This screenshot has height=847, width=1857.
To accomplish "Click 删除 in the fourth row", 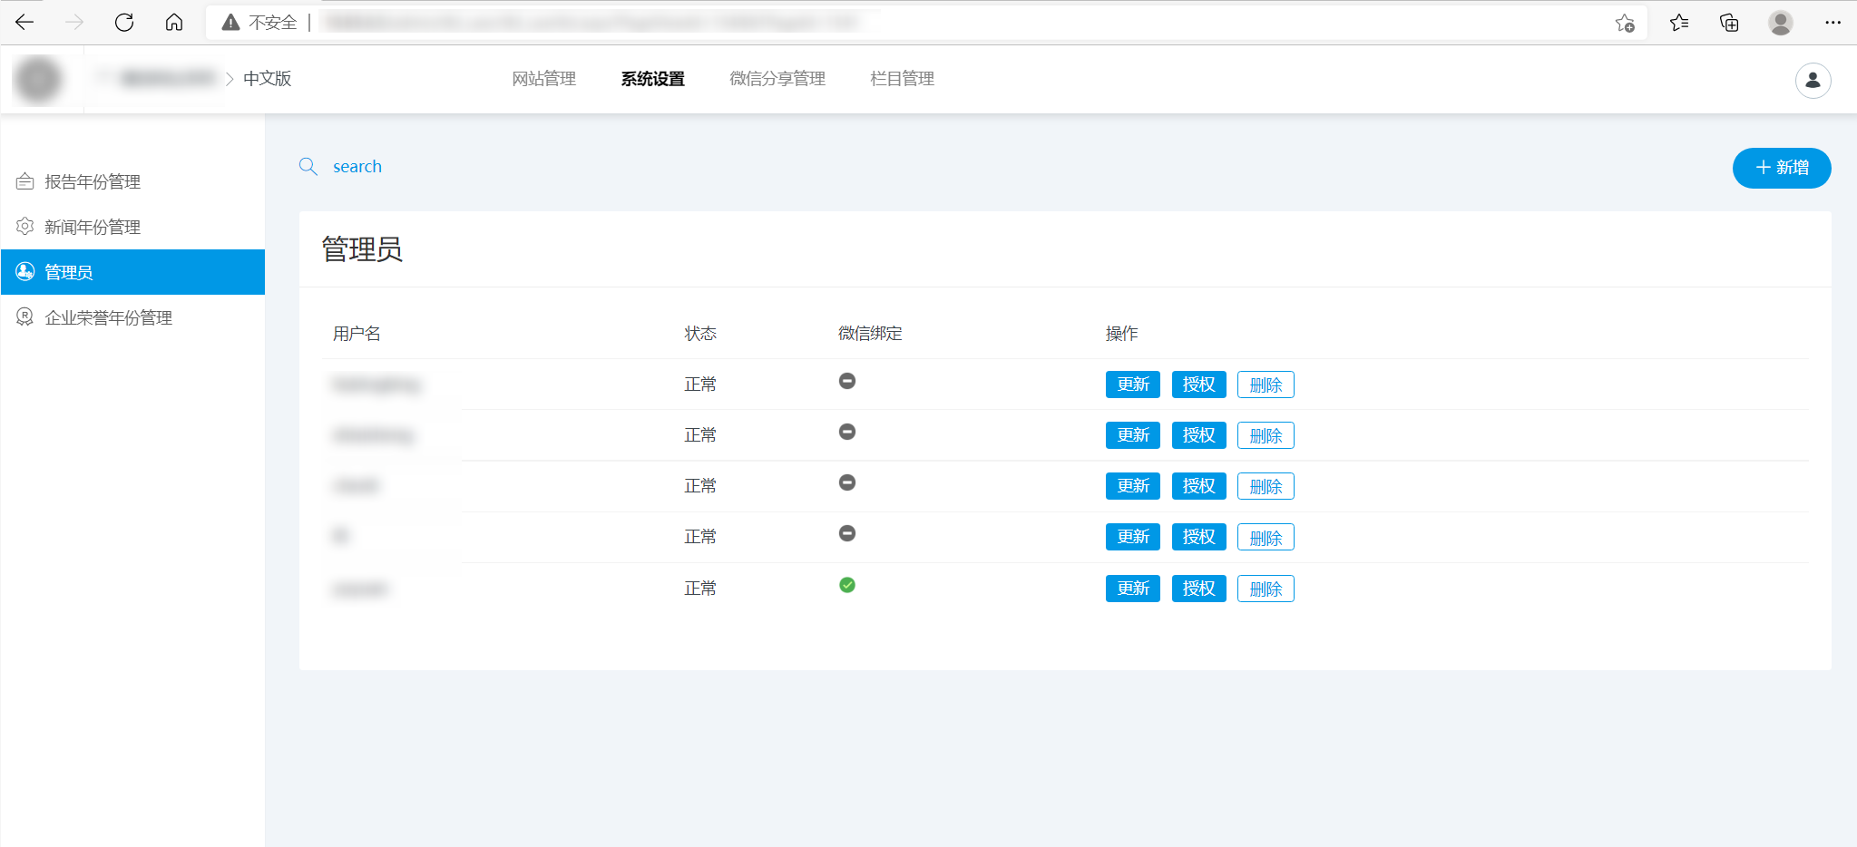I will pos(1266,537).
